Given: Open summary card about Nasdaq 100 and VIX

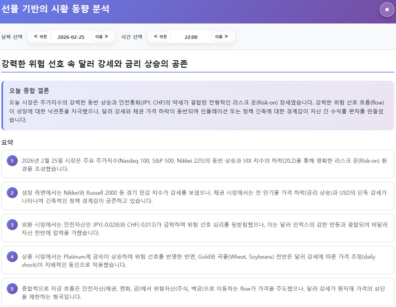Looking at the screenshot, I should pyautogui.click(x=198, y=164).
